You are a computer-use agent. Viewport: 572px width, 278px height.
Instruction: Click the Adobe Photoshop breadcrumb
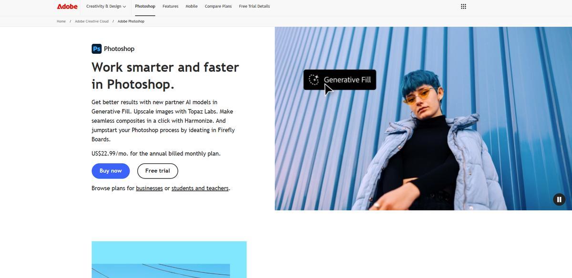pyautogui.click(x=131, y=21)
